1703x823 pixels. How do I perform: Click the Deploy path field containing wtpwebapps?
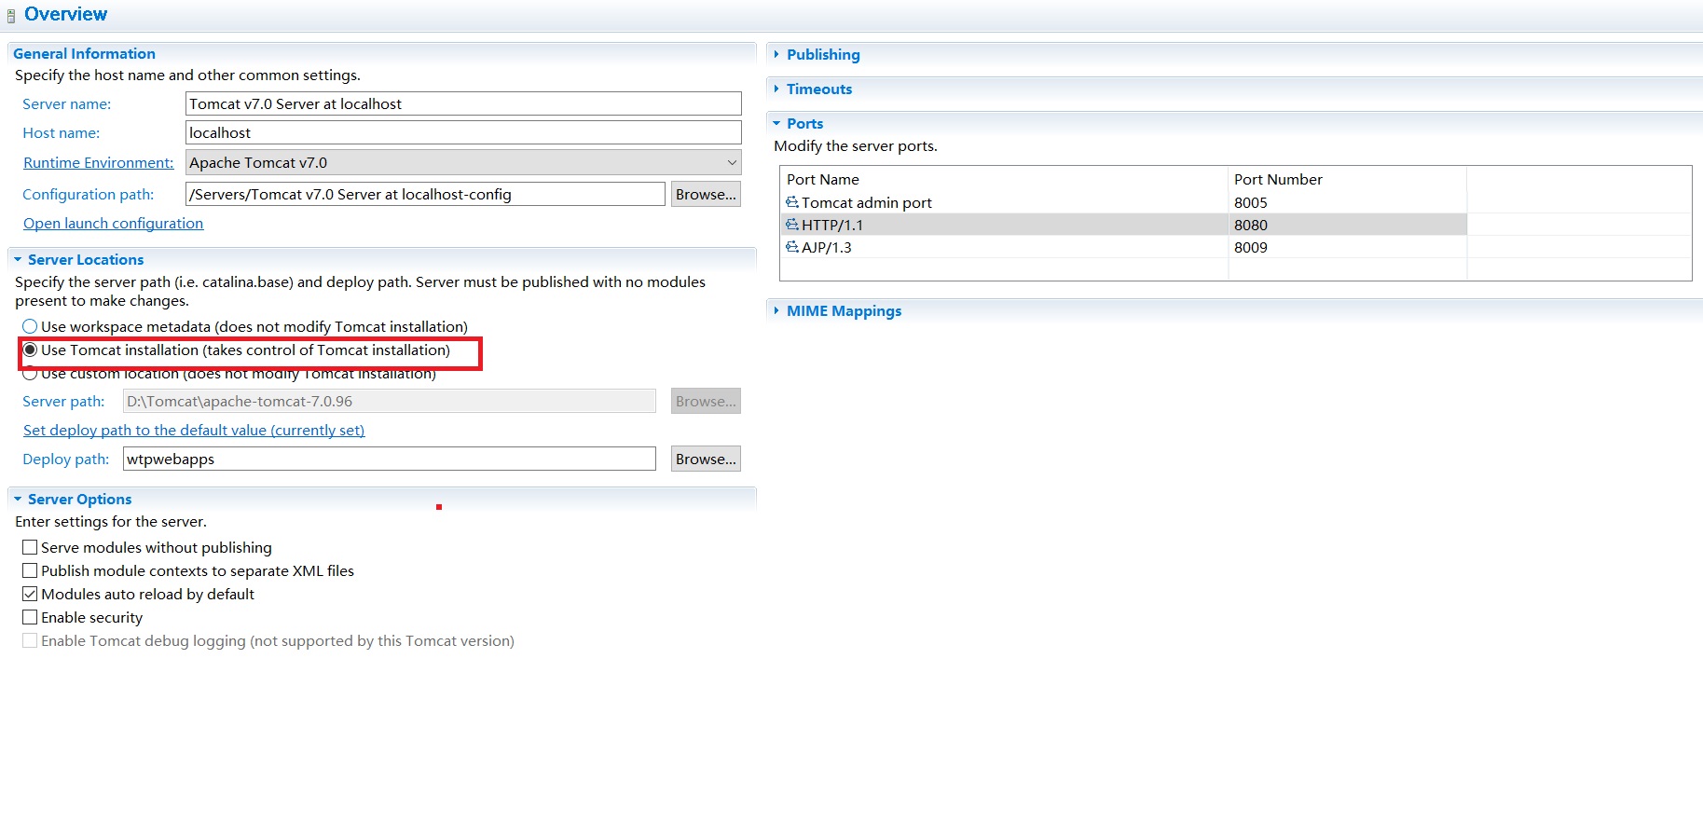[x=390, y=459]
